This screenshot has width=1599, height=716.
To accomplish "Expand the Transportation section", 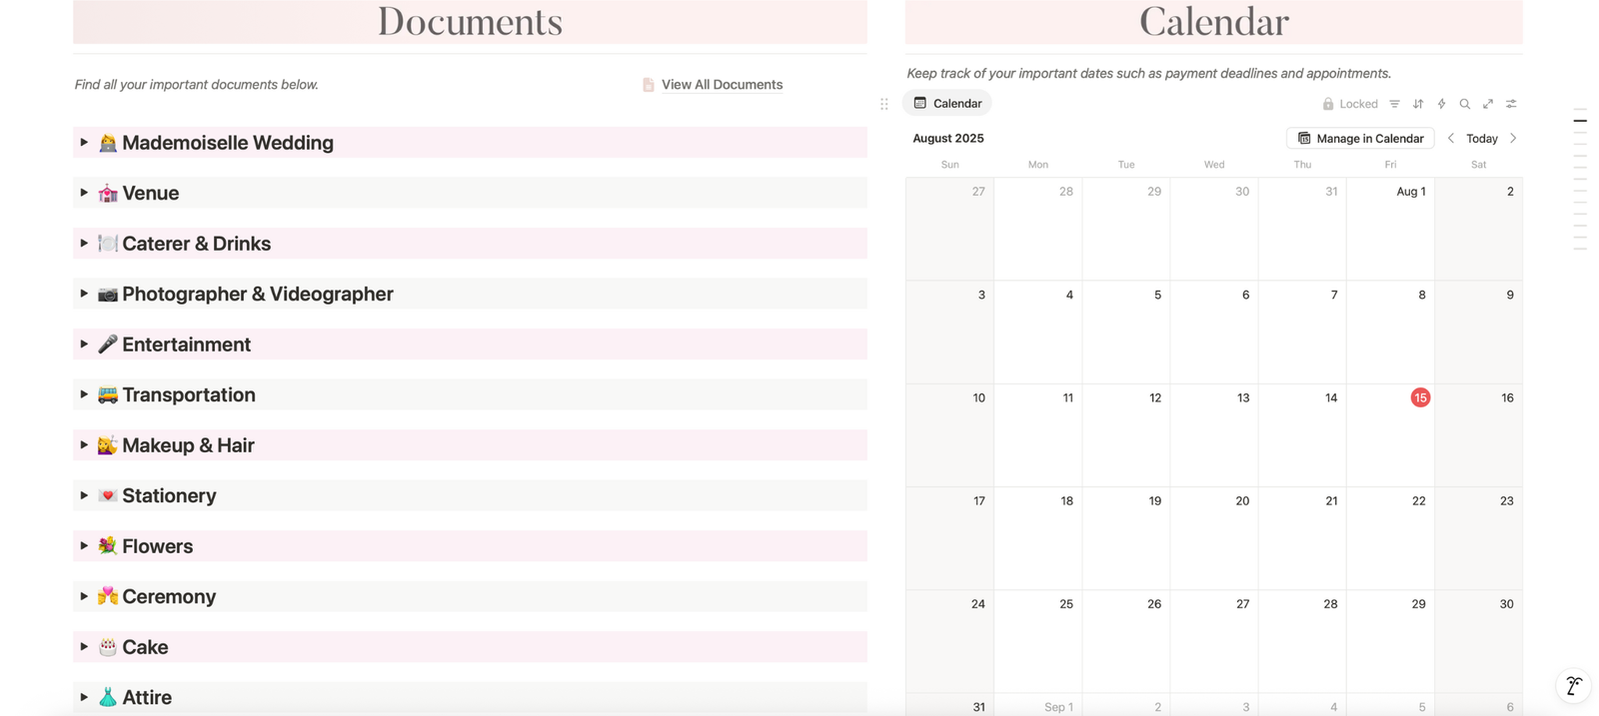I will [x=84, y=394].
